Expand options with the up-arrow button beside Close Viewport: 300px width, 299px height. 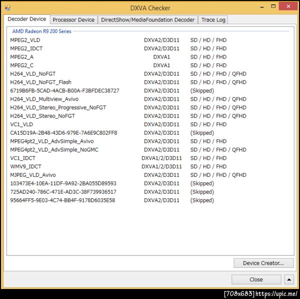click(289, 279)
